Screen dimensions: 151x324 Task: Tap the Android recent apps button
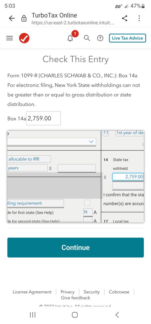click(x=33, y=315)
